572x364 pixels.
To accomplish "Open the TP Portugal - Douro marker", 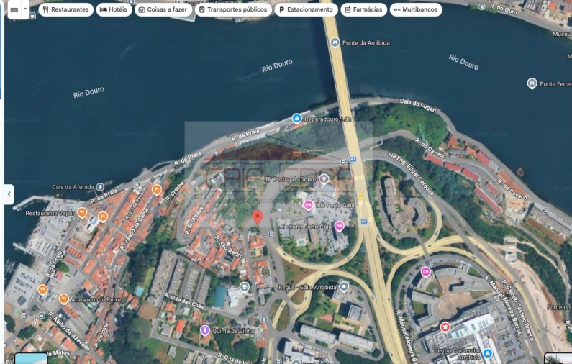I will 324,178.
